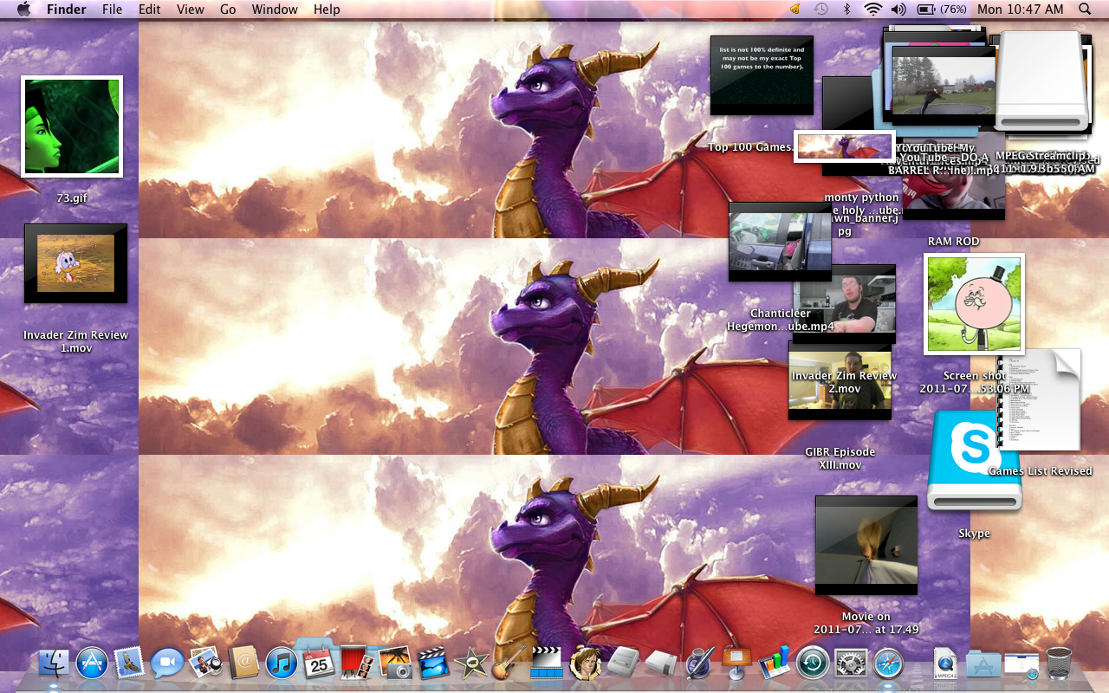Open Photo Booth in the dock
Viewport: 1109px width, 693px height.
[357, 664]
